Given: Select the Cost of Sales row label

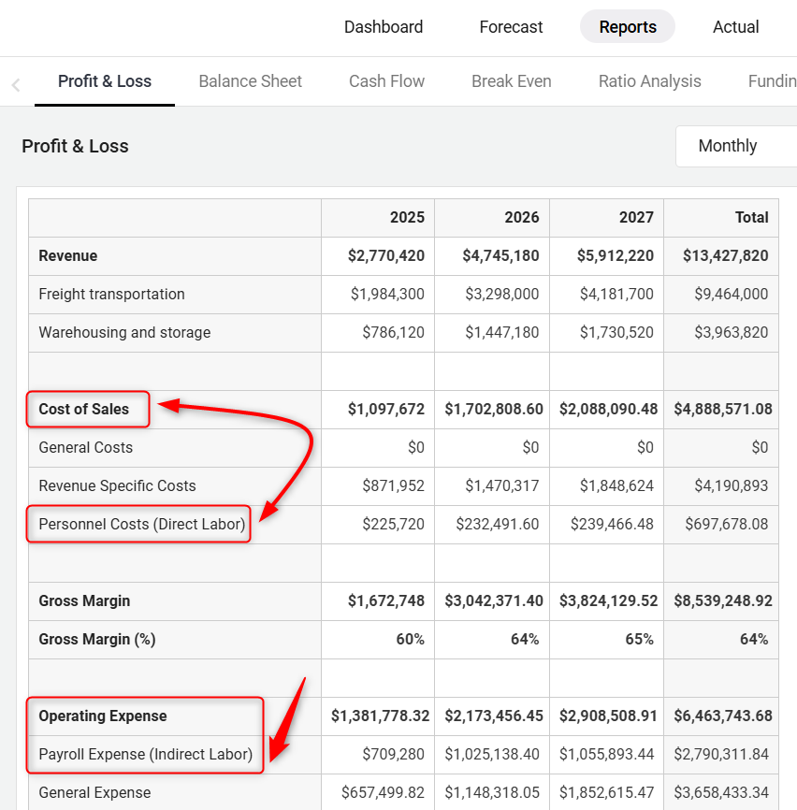Looking at the screenshot, I should coord(83,409).
